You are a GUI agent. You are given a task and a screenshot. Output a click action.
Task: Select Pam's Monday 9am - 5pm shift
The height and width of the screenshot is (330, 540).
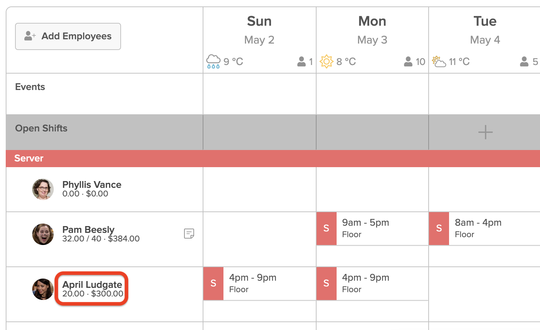(x=372, y=229)
